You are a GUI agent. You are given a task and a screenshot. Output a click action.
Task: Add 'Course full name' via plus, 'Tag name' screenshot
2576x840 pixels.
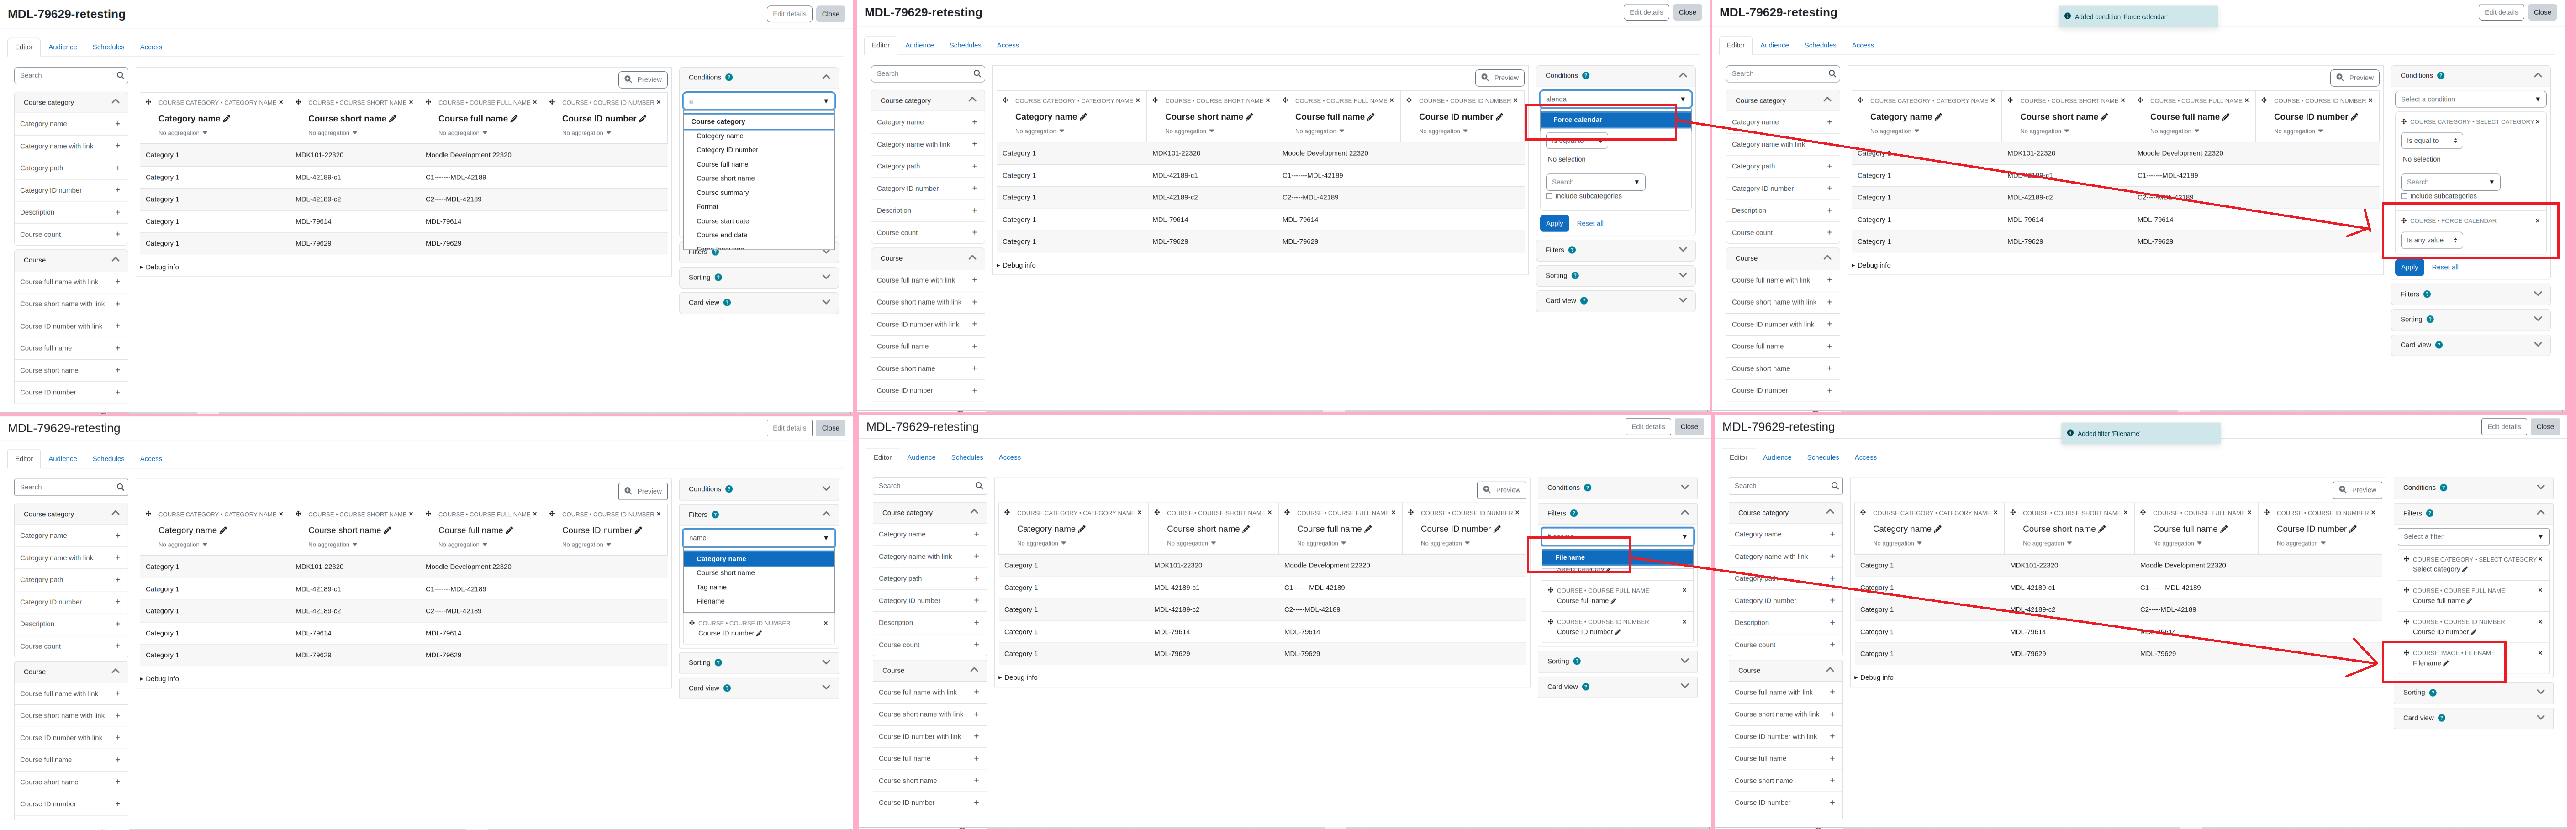[x=118, y=760]
